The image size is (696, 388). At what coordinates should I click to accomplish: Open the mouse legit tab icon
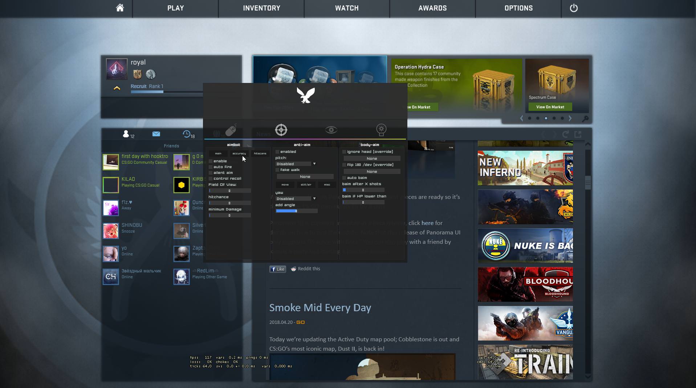(x=231, y=130)
